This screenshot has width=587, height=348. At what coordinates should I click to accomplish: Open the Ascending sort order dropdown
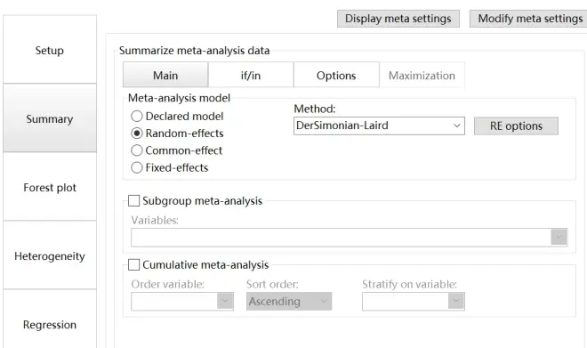pyautogui.click(x=289, y=301)
